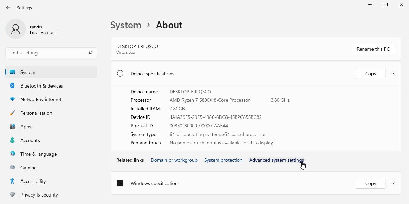
Task: Click Copy for Device specifications
Action: click(x=370, y=74)
